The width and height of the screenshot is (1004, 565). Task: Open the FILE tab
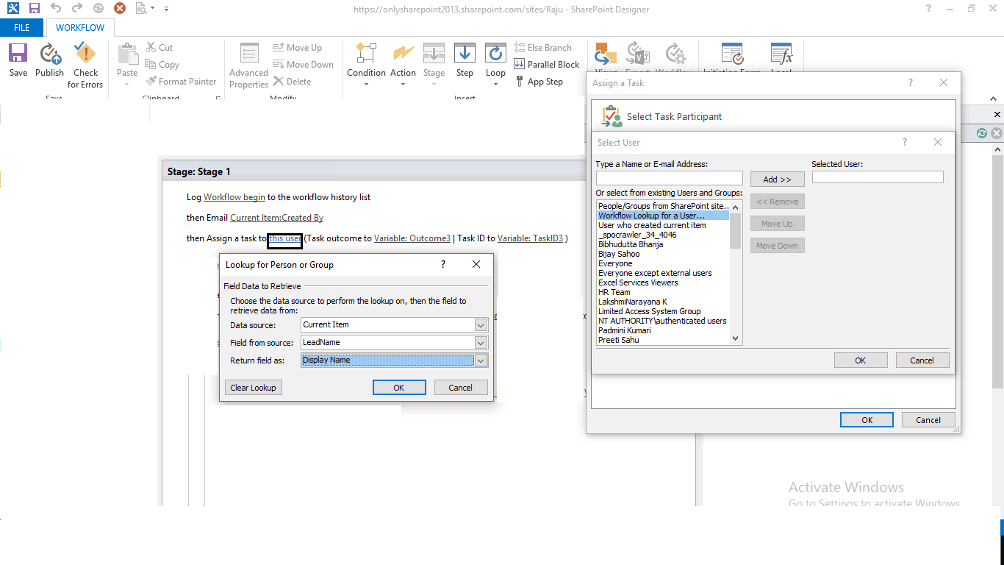(x=22, y=28)
